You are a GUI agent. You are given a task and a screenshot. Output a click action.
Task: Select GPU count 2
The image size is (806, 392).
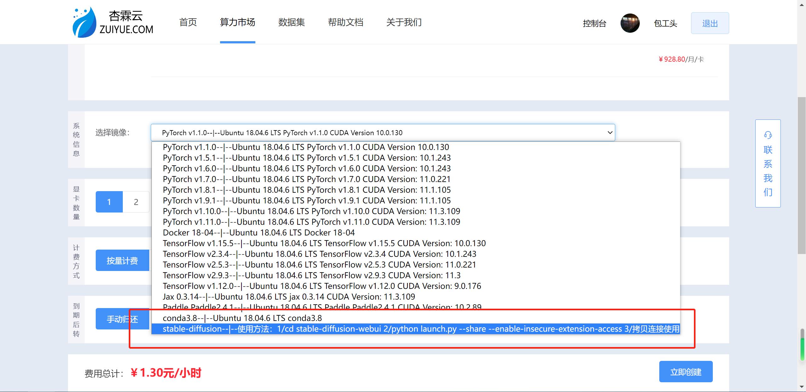(136, 202)
